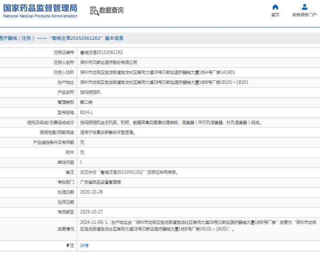Click the page title with 粤械注准20152061262 基本信息
Screen dimensions: 320x254
61,38
